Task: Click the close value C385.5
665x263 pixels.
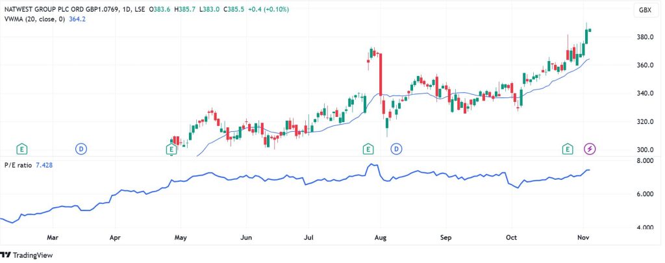Action: tap(234, 9)
